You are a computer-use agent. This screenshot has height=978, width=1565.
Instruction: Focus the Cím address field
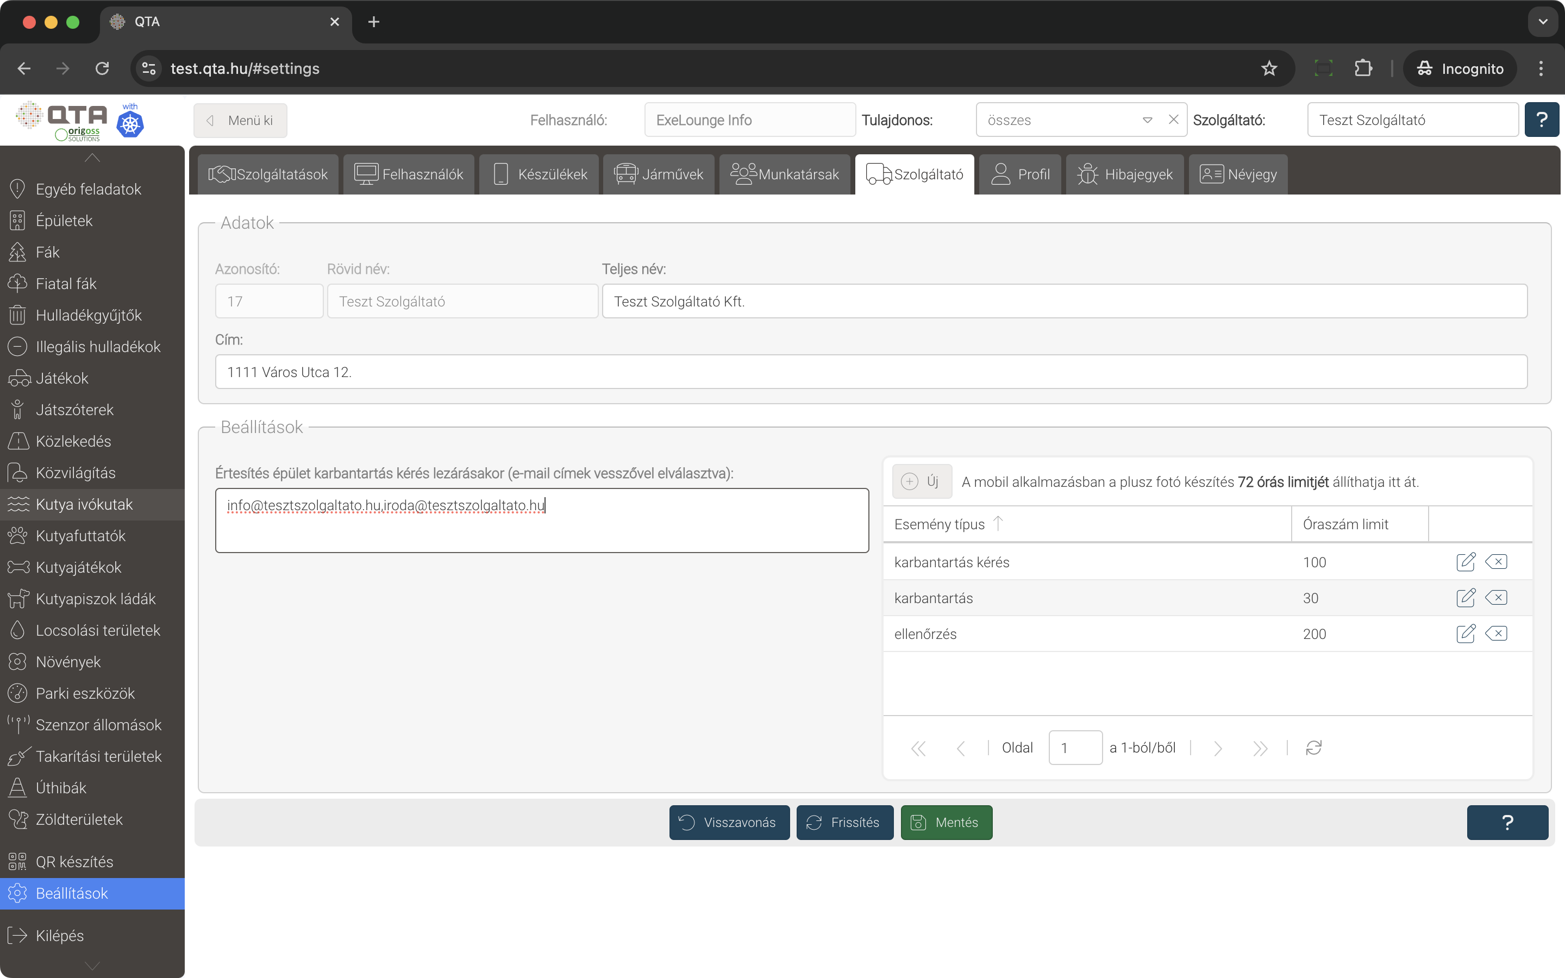[x=871, y=372]
